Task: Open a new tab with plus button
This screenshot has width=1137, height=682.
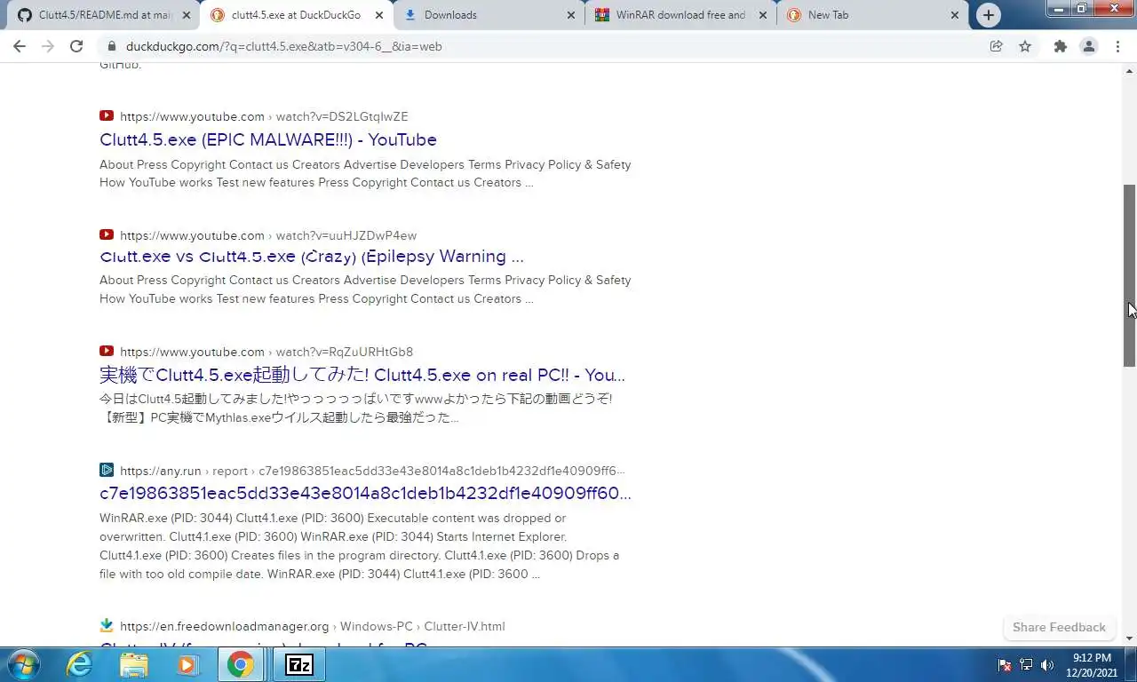Action: (988, 15)
